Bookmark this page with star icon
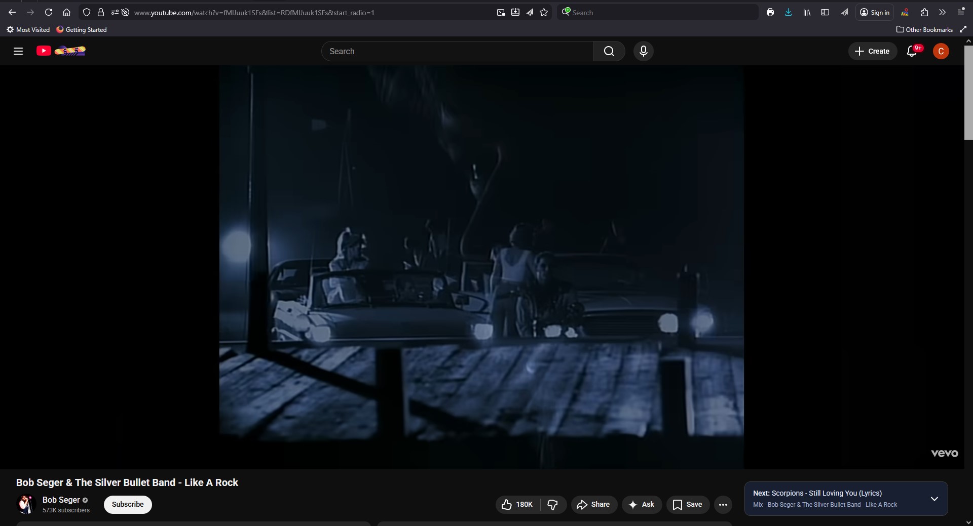Viewport: 973px width, 526px height. pos(544,13)
